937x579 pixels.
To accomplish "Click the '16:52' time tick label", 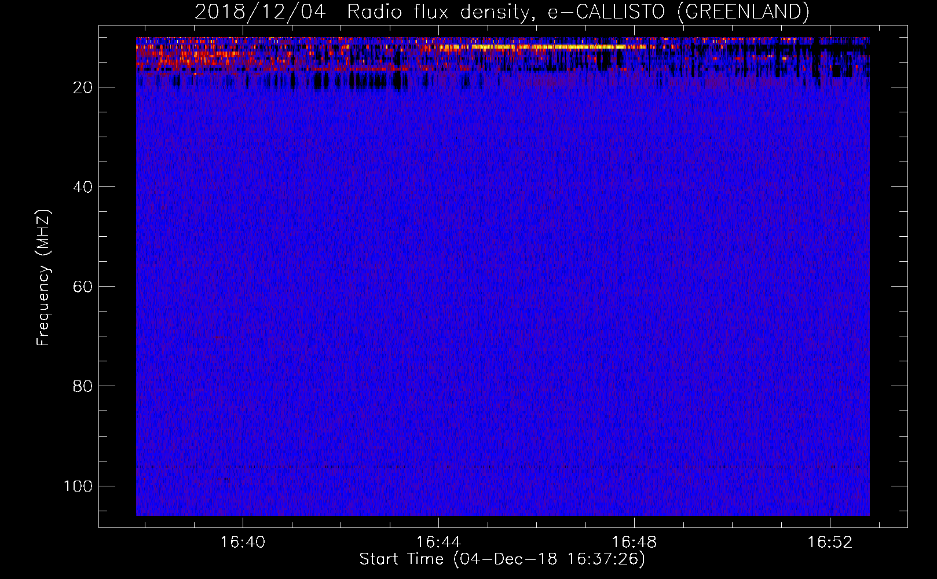I will pyautogui.click(x=830, y=542).
